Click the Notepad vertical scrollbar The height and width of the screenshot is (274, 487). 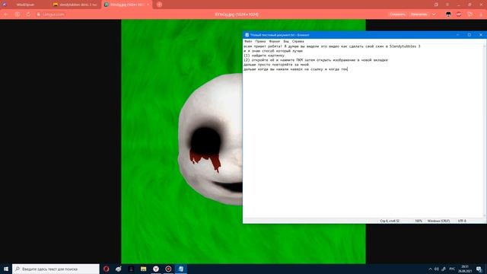click(x=485, y=130)
